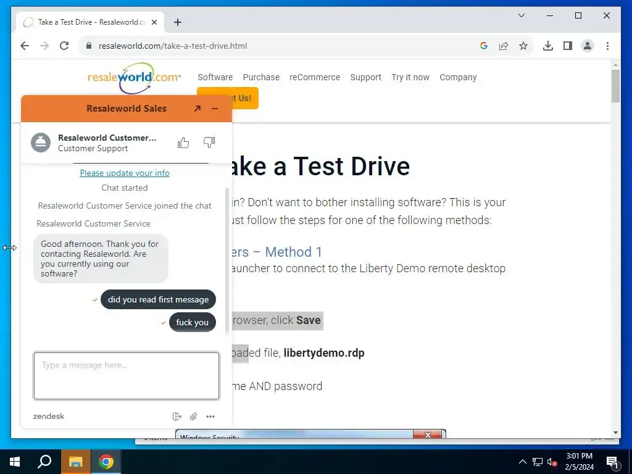
Task: Pop out the Resaleworld Sales chat window
Action: [x=197, y=109]
